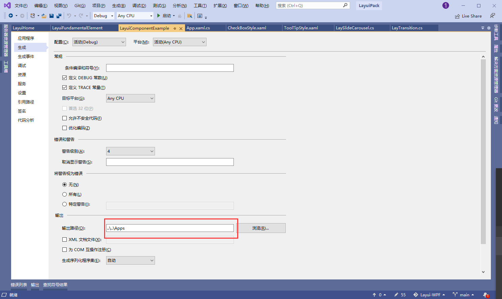Click the vertical scrollbar thumb

[x=483, y=152]
